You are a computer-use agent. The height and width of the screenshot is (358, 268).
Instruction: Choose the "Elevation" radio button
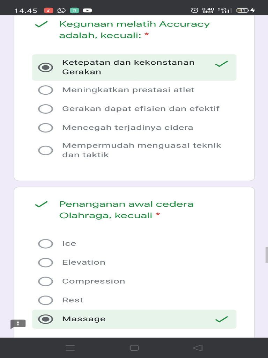(46, 263)
